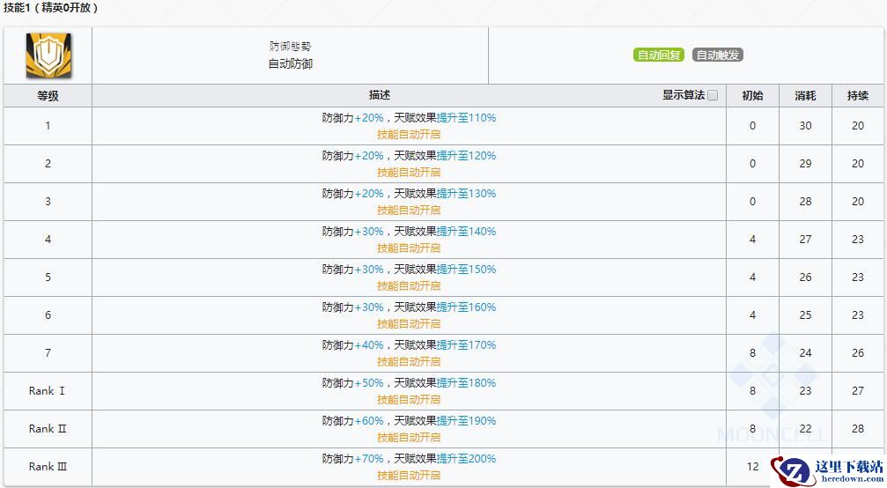Click 提升至200% in the Rank Ⅲ row
The height and width of the screenshot is (488, 887).
tap(466, 459)
